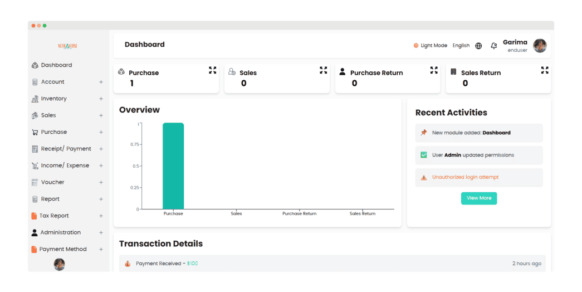The height and width of the screenshot is (292, 582).
Task: Click the teal Purchase bar in chart
Action: [173, 166]
